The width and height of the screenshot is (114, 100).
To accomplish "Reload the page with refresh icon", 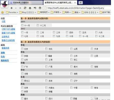I will click(25, 8).
